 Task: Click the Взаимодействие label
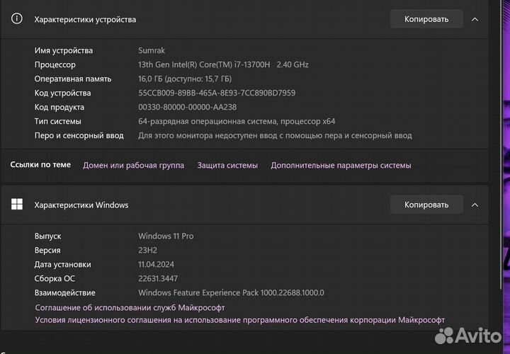[65, 292]
